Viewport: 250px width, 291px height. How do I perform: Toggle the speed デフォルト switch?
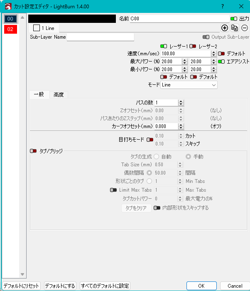pyautogui.click(x=221, y=54)
